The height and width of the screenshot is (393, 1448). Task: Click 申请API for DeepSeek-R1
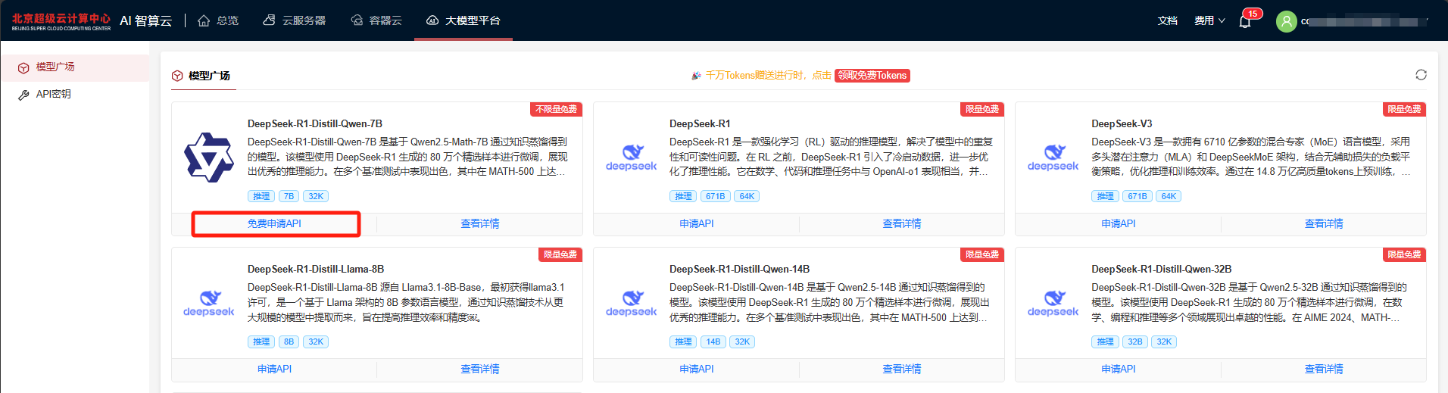(x=697, y=224)
